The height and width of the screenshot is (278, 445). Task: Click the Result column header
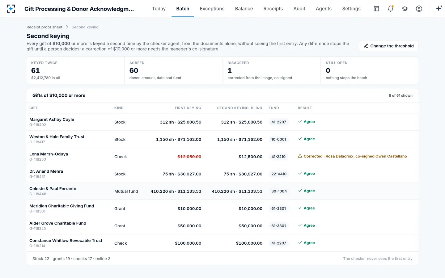(305, 108)
